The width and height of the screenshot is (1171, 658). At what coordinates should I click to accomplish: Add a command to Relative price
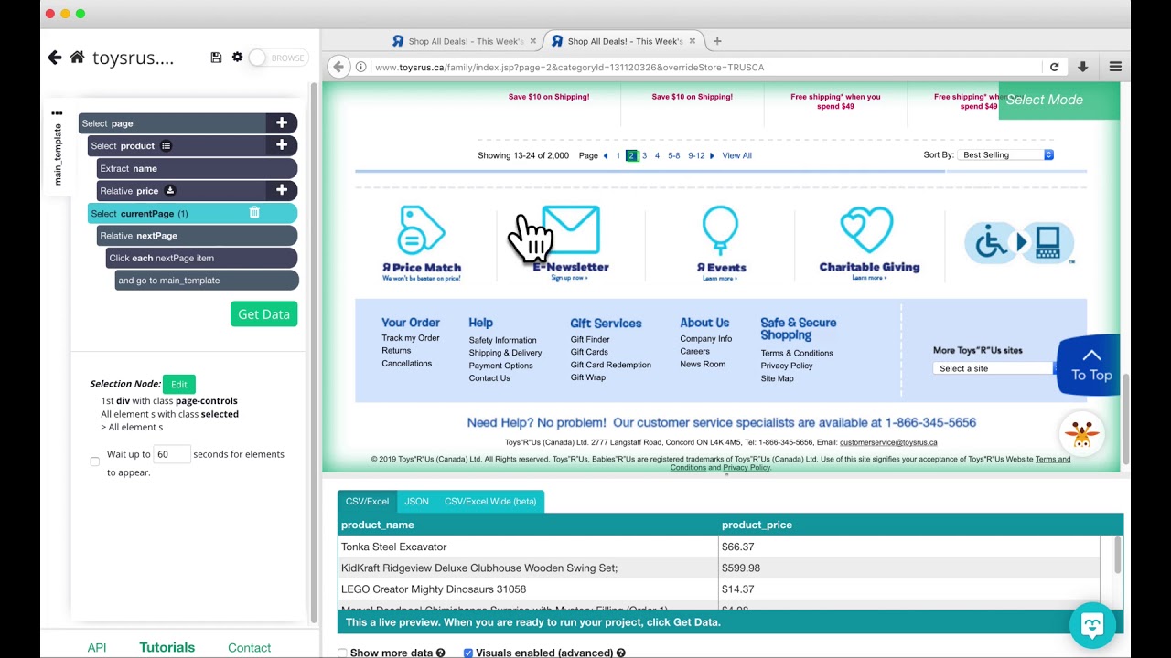pos(282,190)
